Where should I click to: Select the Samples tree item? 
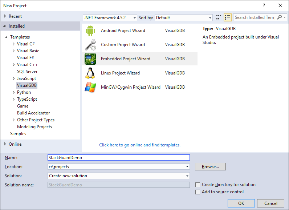point(18,134)
